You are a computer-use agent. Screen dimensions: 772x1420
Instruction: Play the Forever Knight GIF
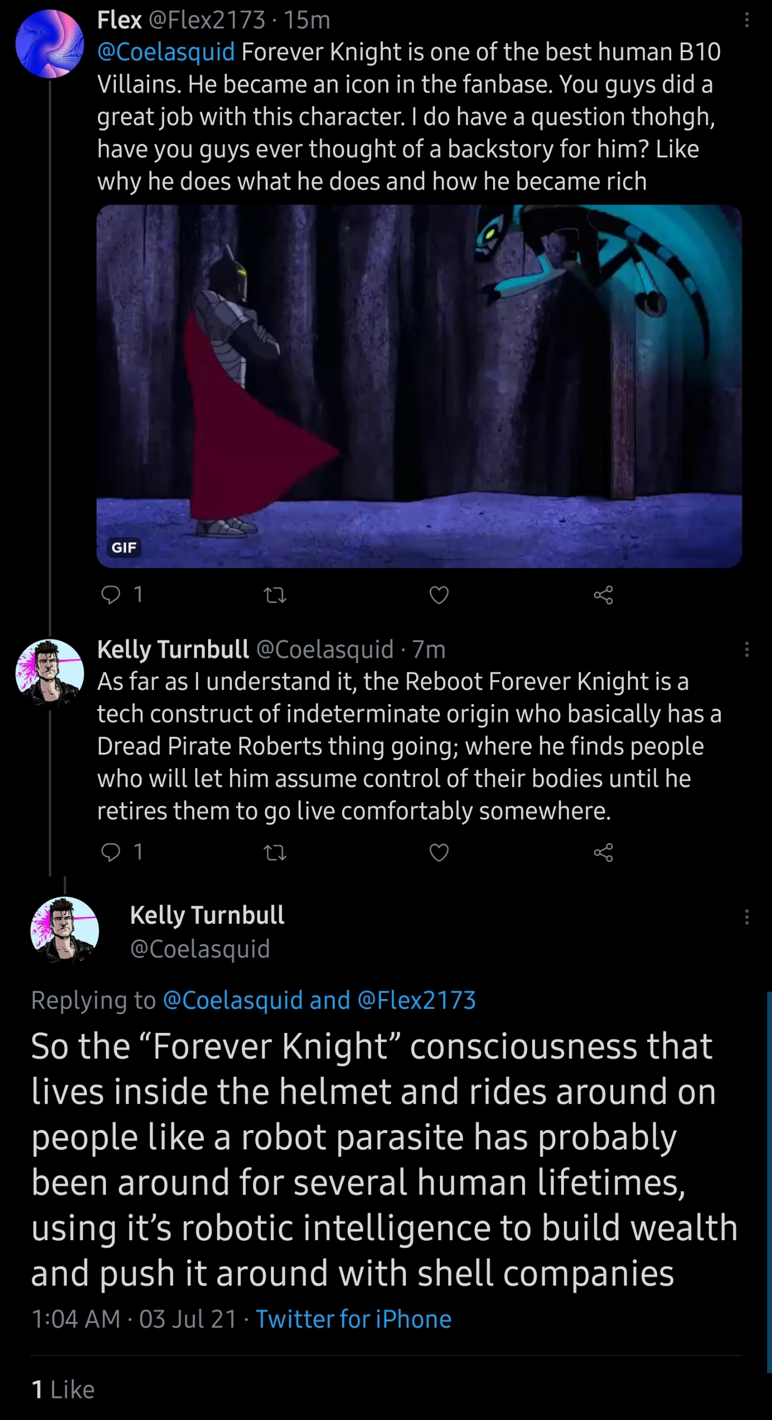(419, 386)
